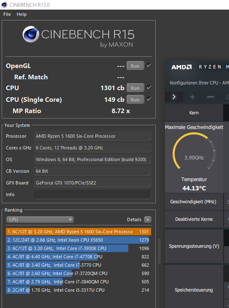This screenshot has width=229, height=308.
Task: Click the AMD logo in Ryzen Master
Action: coord(182,67)
